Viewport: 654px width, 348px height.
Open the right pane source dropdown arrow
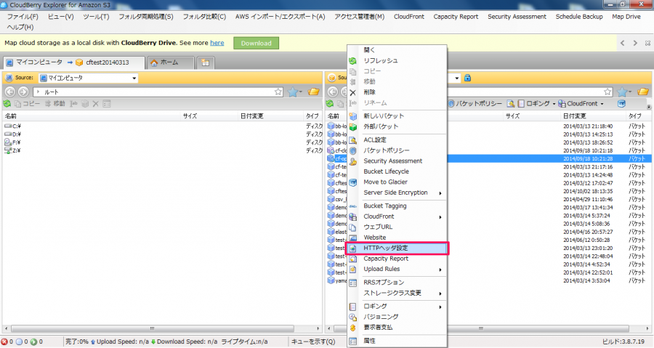[x=457, y=78]
